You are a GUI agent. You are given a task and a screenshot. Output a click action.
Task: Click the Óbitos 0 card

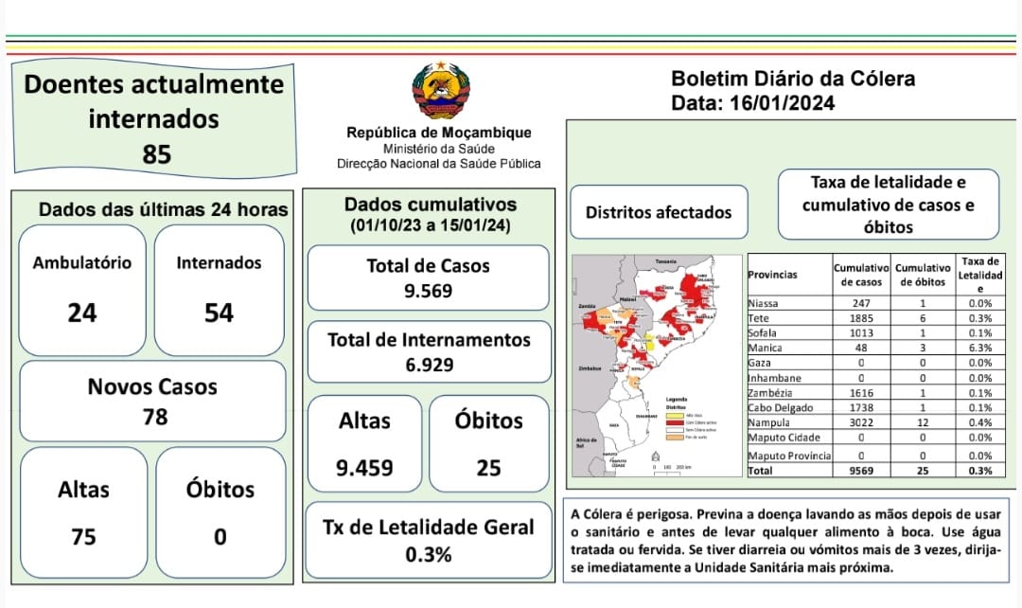[220, 512]
